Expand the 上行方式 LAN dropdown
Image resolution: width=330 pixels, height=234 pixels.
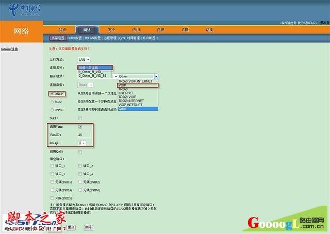[84, 60]
